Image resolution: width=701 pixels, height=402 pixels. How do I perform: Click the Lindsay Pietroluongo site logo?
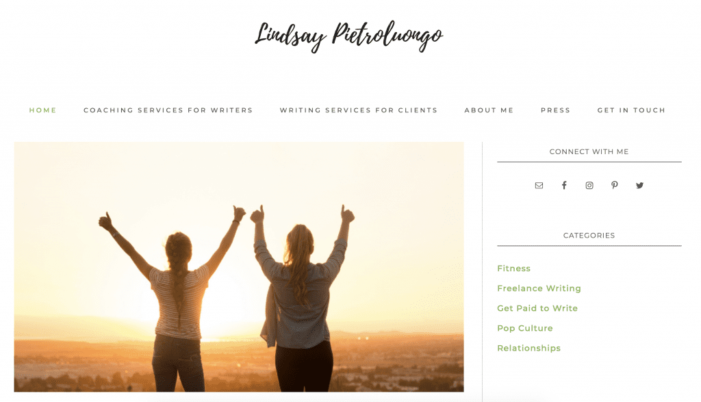click(x=348, y=37)
